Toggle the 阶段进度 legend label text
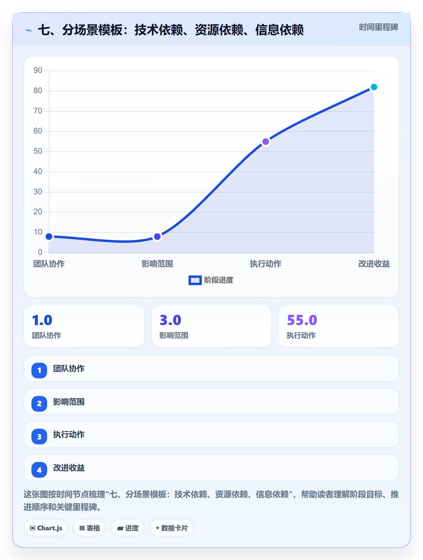The height and width of the screenshot is (560, 423). coord(219,280)
